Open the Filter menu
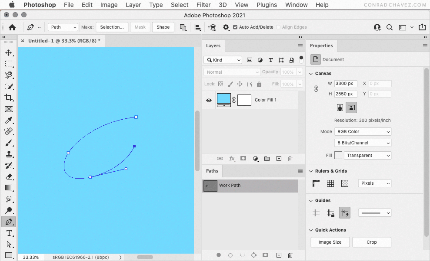 (x=203, y=5)
